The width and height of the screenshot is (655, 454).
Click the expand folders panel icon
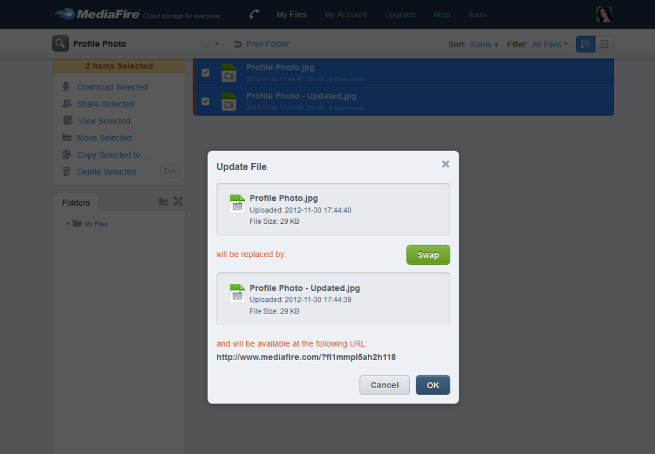[178, 202]
